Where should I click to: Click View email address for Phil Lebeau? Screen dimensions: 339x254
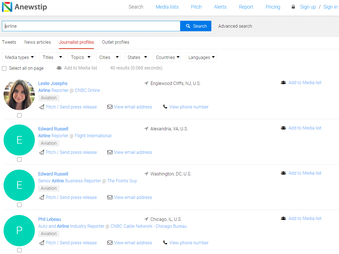point(133,243)
